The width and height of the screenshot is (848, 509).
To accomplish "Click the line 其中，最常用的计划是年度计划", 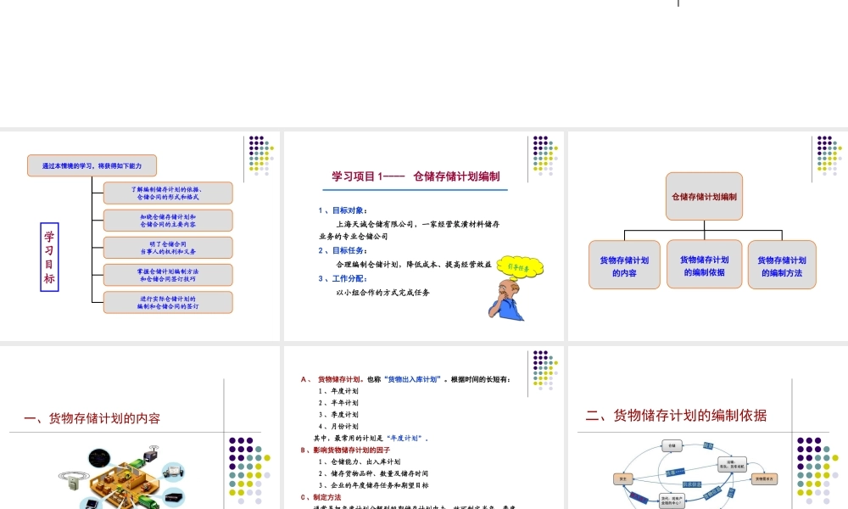I will tap(371, 438).
